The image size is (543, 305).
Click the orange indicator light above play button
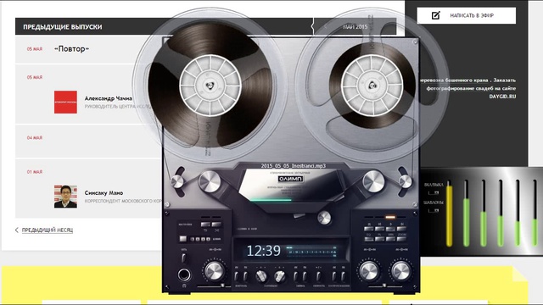[x=390, y=217]
